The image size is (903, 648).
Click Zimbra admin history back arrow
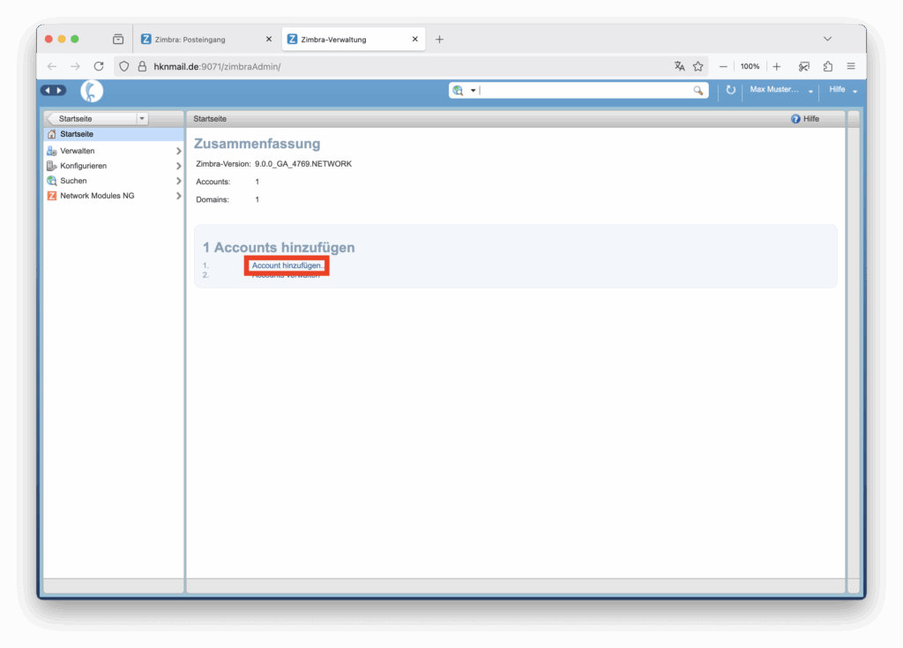48,91
